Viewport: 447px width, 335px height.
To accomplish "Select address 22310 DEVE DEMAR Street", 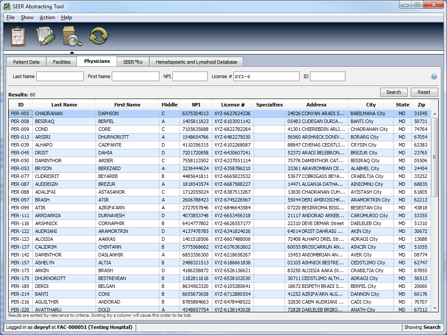I will click(x=316, y=223).
